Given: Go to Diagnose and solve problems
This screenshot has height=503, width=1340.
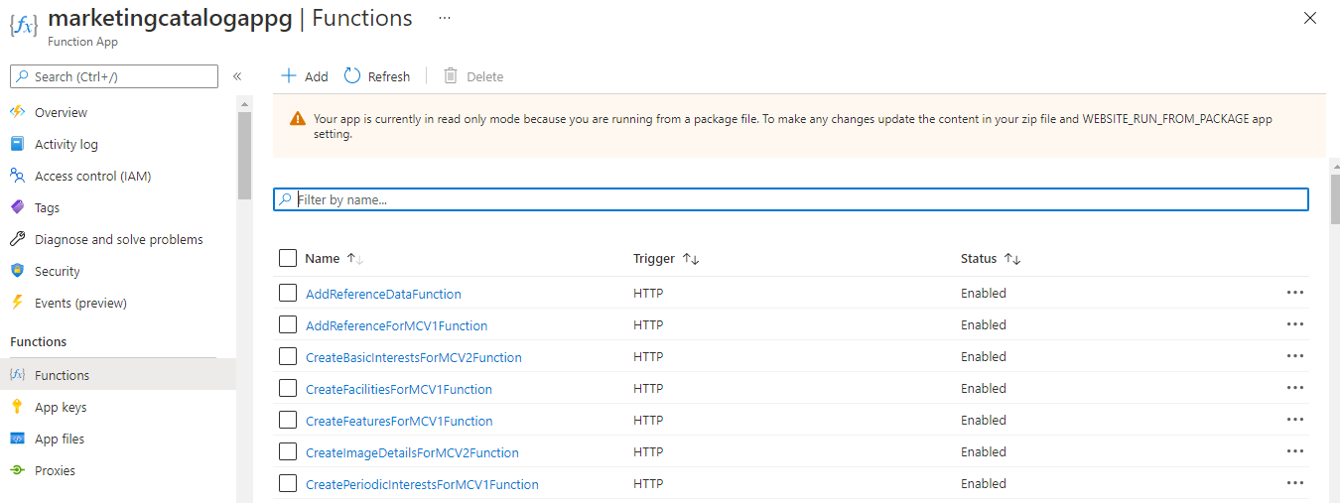Looking at the screenshot, I should 118,239.
